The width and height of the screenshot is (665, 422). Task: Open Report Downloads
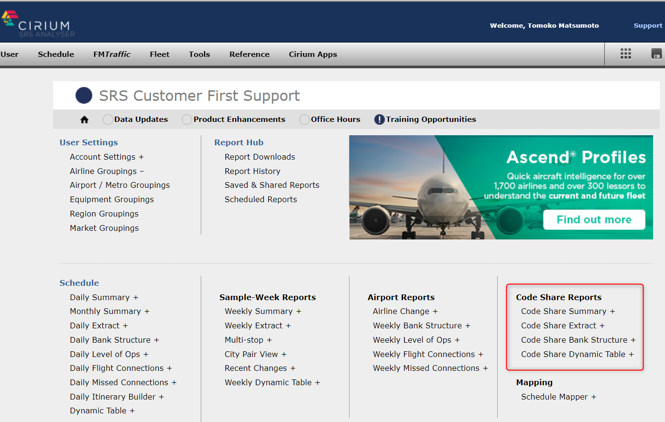pyautogui.click(x=260, y=157)
